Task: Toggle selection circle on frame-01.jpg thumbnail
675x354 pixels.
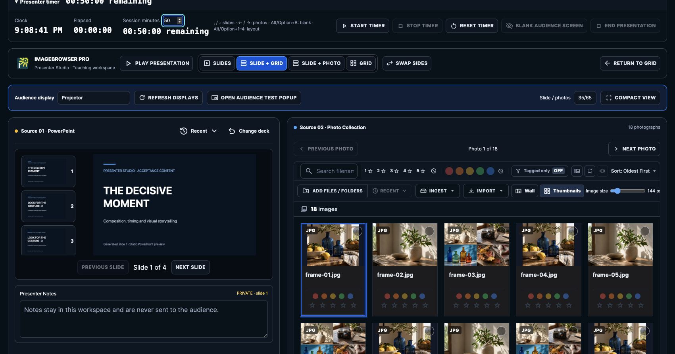Action: pyautogui.click(x=358, y=231)
